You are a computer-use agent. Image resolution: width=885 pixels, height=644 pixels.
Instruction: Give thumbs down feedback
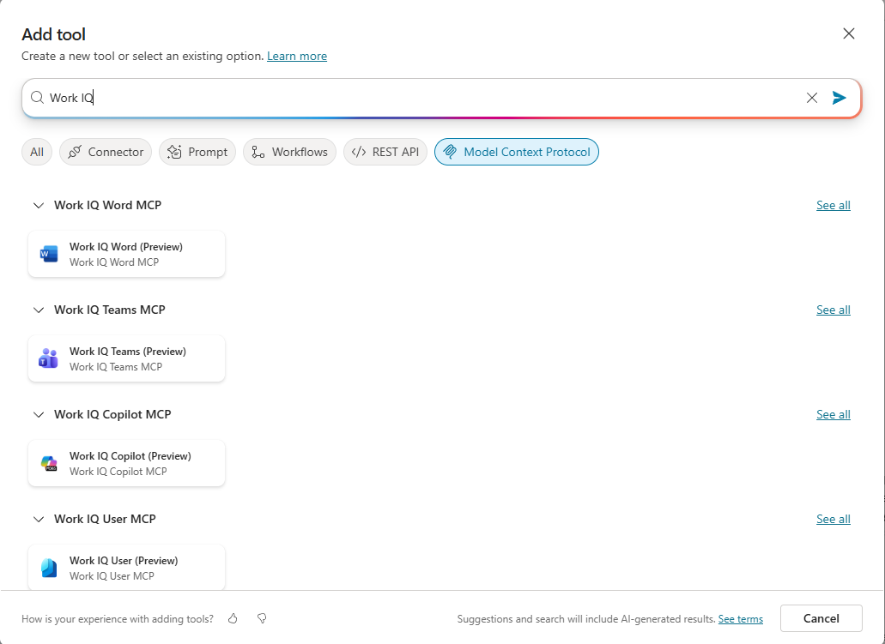[262, 618]
